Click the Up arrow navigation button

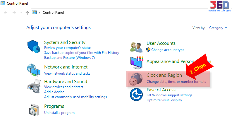coord(27,13)
